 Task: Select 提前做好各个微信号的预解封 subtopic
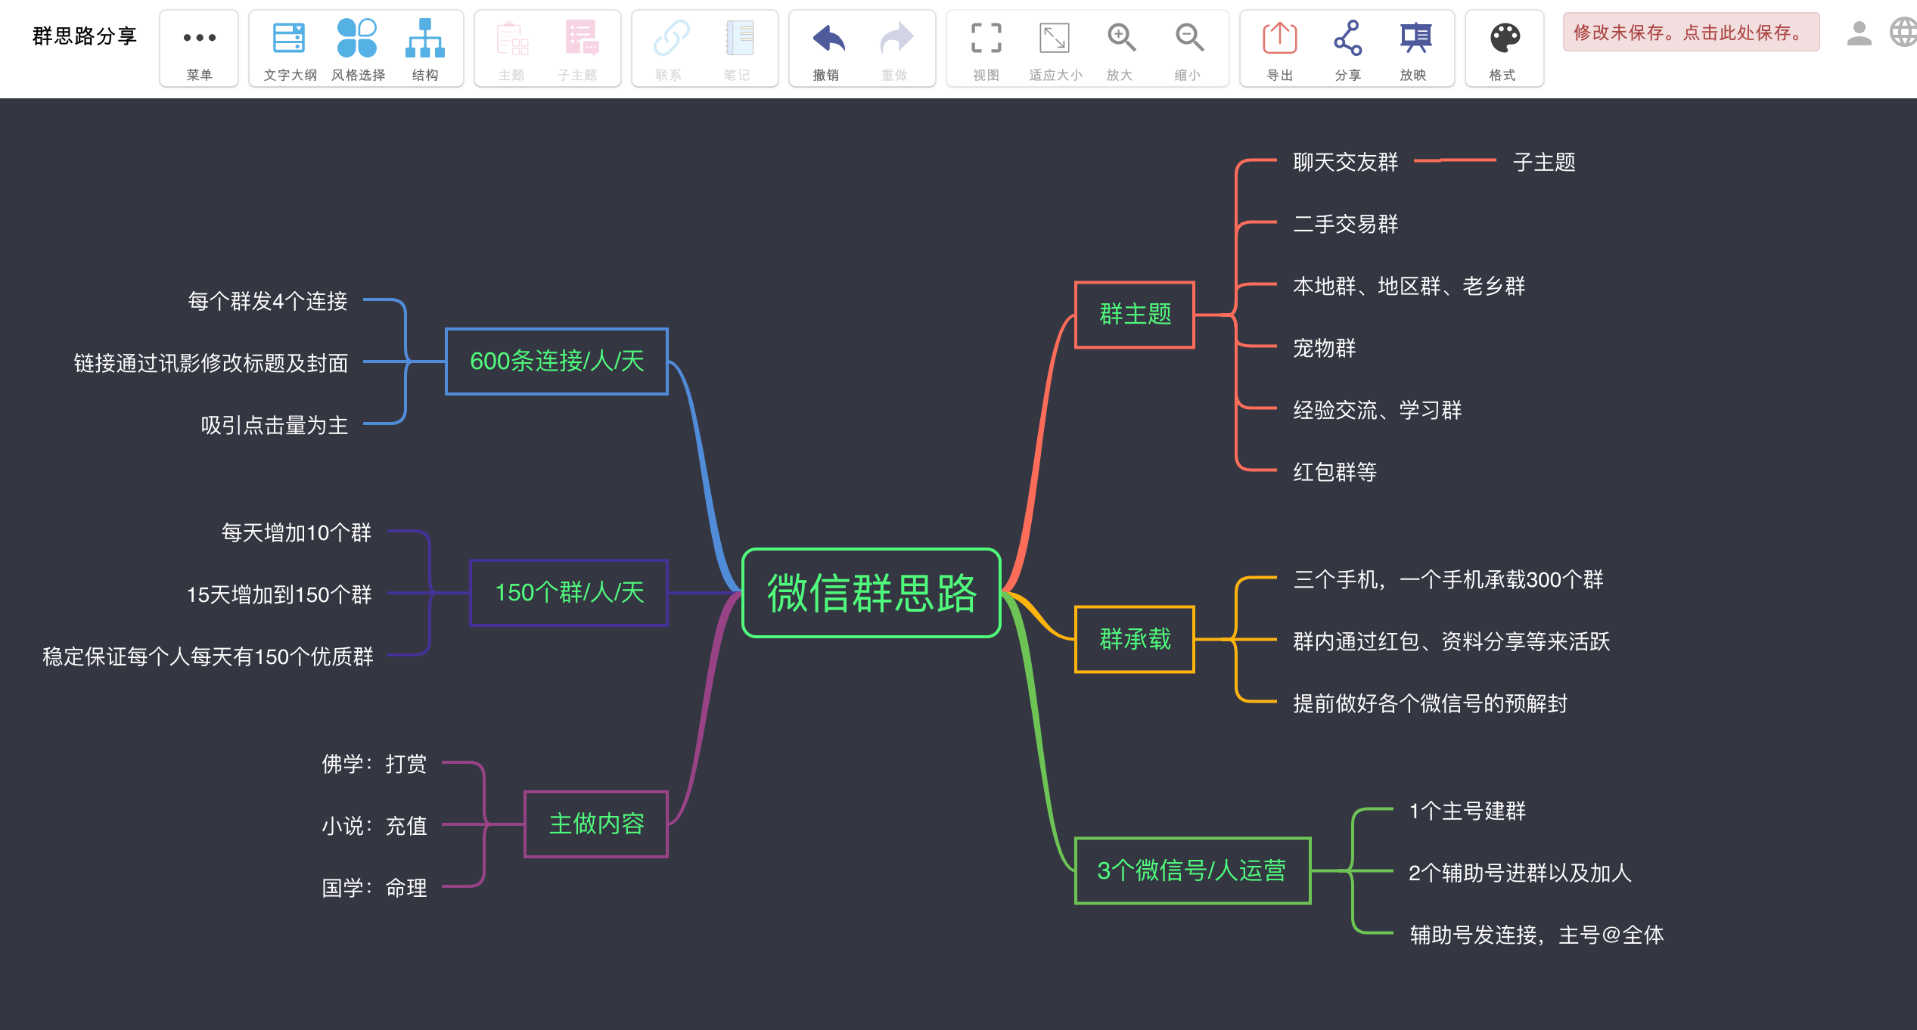click(1430, 703)
